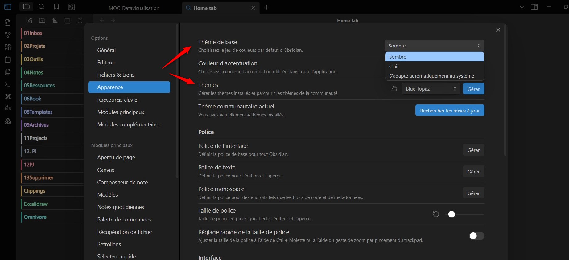Open the Thème de base dropdown
Image resolution: width=569 pixels, height=260 pixels.
434,46
